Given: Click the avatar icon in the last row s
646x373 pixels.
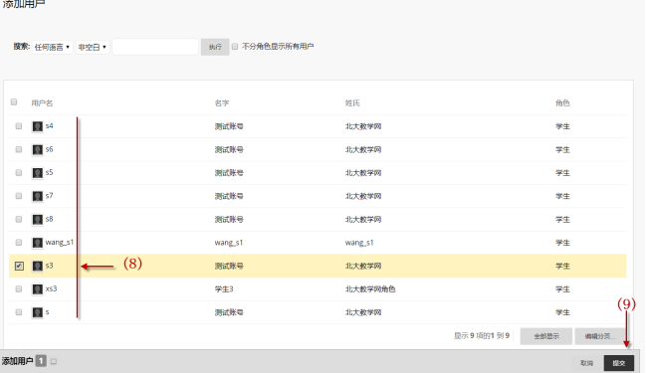Looking at the screenshot, I should point(38,312).
